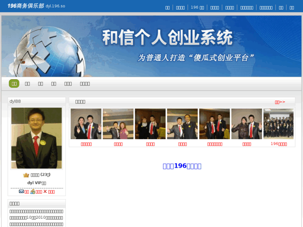Open the blue bold link containing 196

click(182, 166)
